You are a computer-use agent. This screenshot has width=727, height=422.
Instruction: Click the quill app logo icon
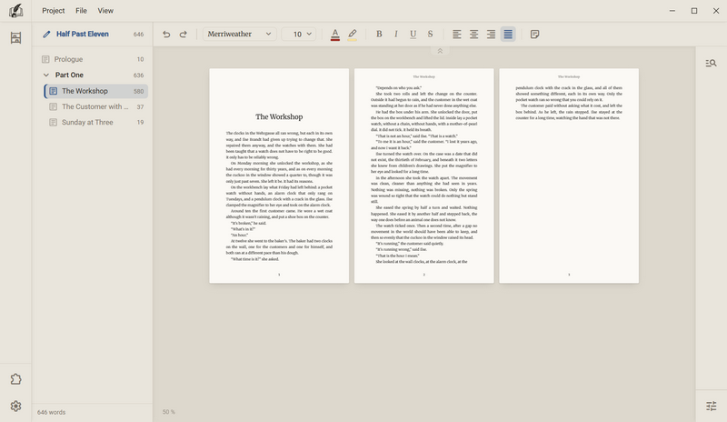(x=15, y=11)
